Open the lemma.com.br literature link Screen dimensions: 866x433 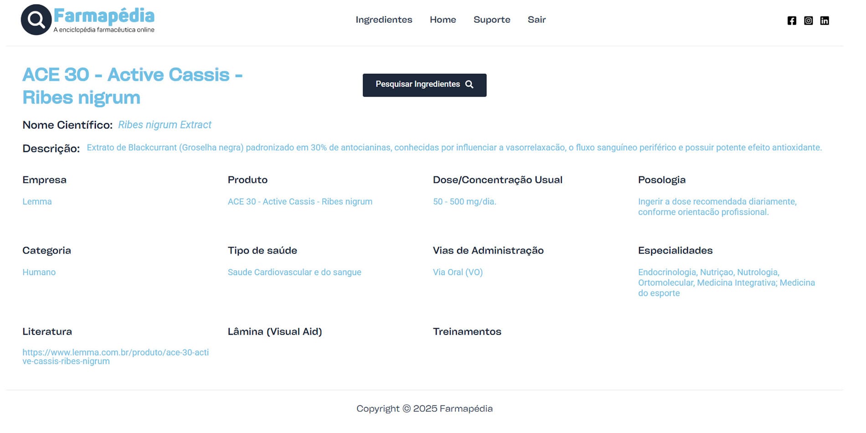coord(115,356)
